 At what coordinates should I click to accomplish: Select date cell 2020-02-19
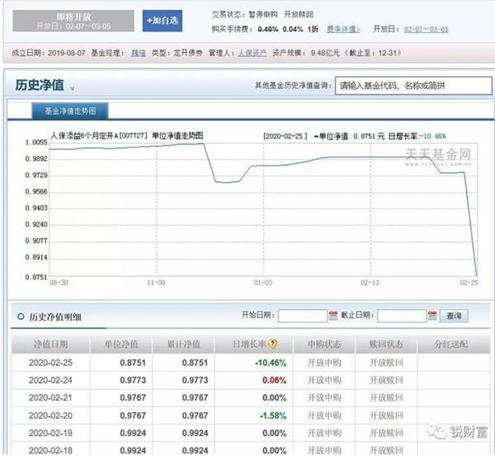[x=50, y=433]
